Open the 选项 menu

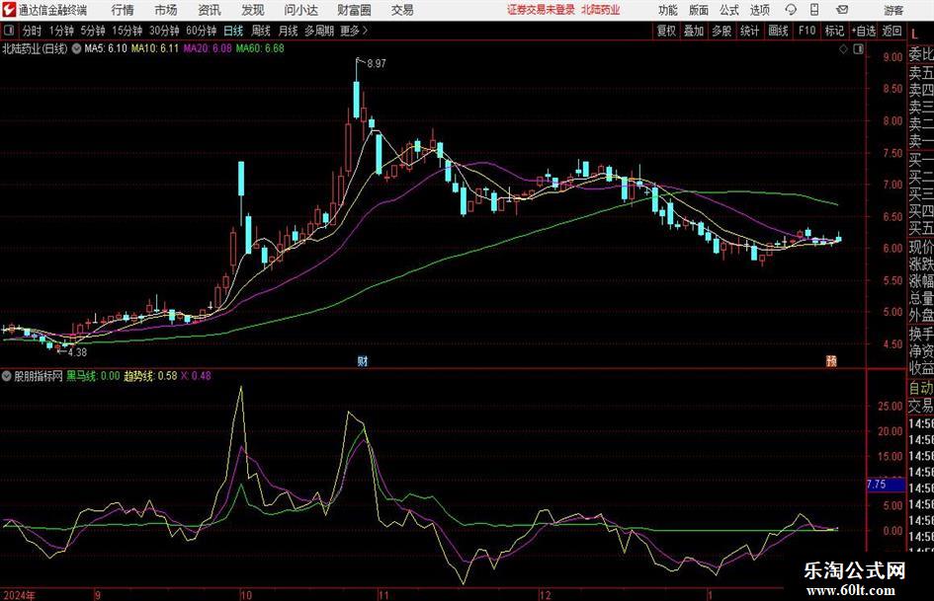tap(759, 10)
